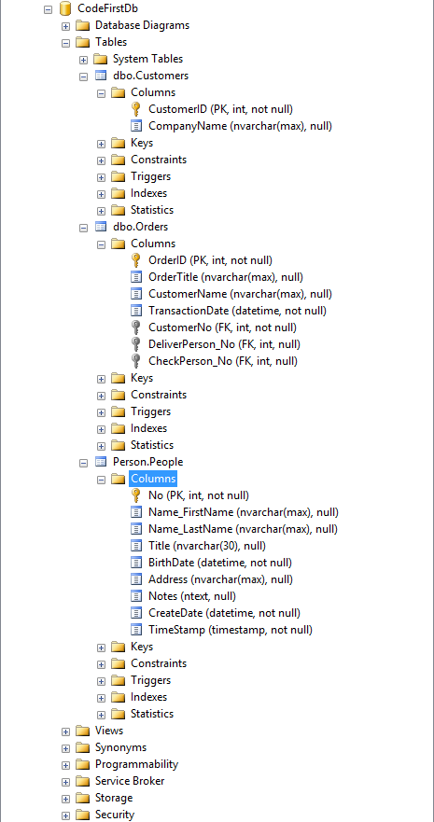
Task: Click the CustomerNo foreign key icon
Action: pyautogui.click(x=135, y=327)
